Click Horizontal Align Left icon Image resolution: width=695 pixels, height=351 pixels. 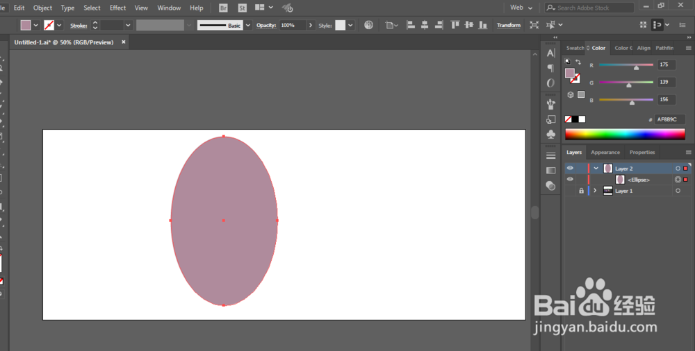(x=411, y=25)
